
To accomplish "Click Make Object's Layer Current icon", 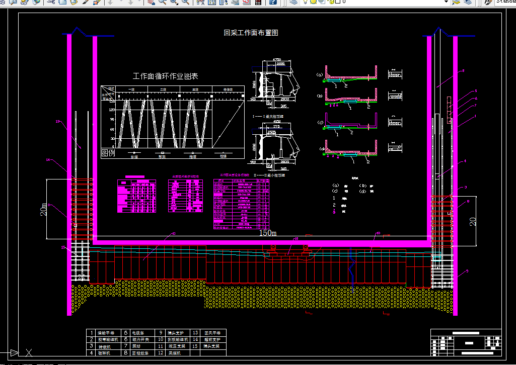I will [456, 2].
